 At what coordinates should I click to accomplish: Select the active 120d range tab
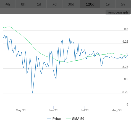click(x=90, y=4)
